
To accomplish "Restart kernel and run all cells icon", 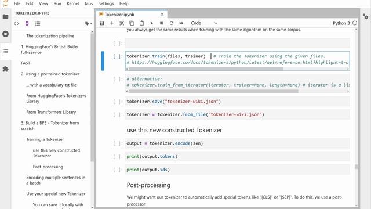I will point(181,23).
